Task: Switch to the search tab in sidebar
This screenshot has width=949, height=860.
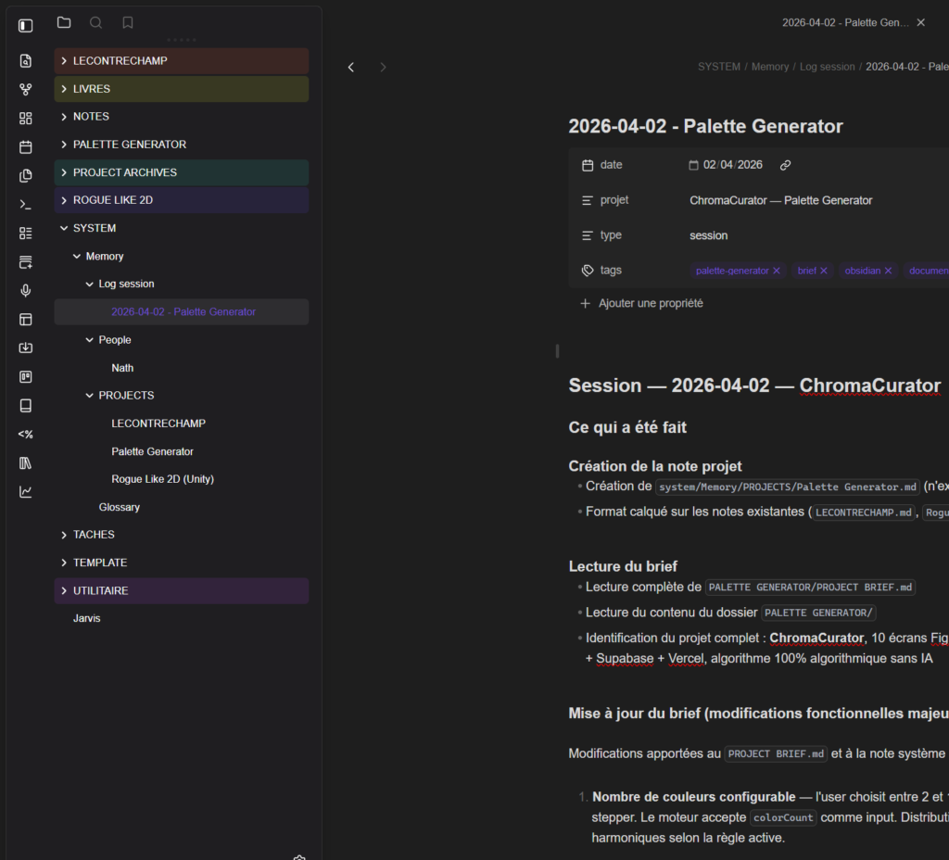Action: click(x=96, y=23)
